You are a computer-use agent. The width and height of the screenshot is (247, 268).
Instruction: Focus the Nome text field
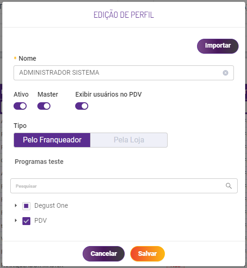click(x=124, y=73)
